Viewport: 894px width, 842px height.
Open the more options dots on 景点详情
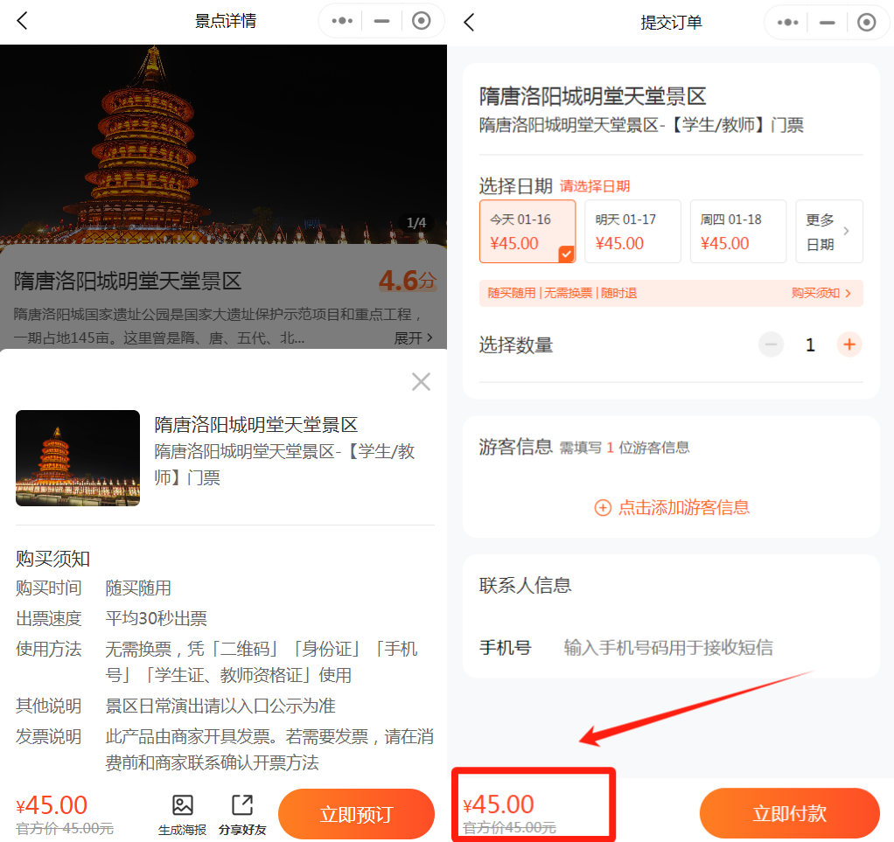tap(342, 21)
